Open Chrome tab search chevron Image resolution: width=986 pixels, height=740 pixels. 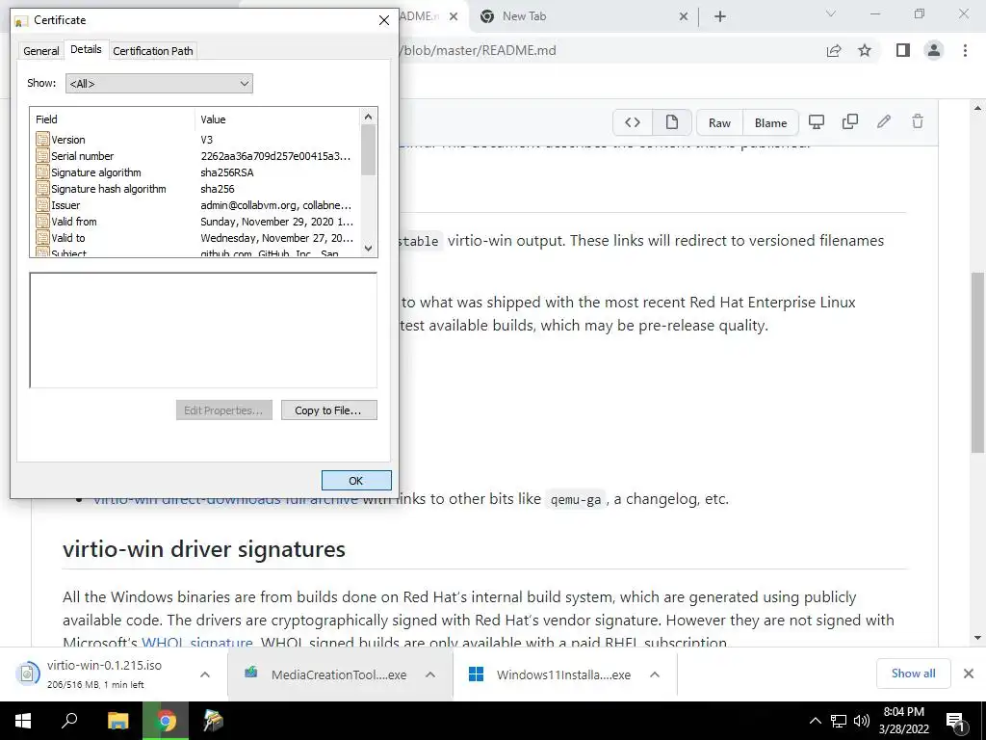pyautogui.click(x=831, y=13)
